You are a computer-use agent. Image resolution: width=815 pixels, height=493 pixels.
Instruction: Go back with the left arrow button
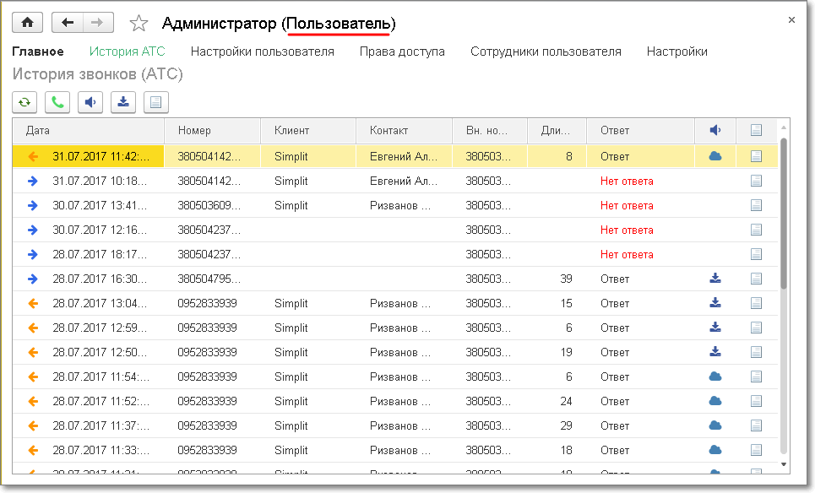coord(68,23)
